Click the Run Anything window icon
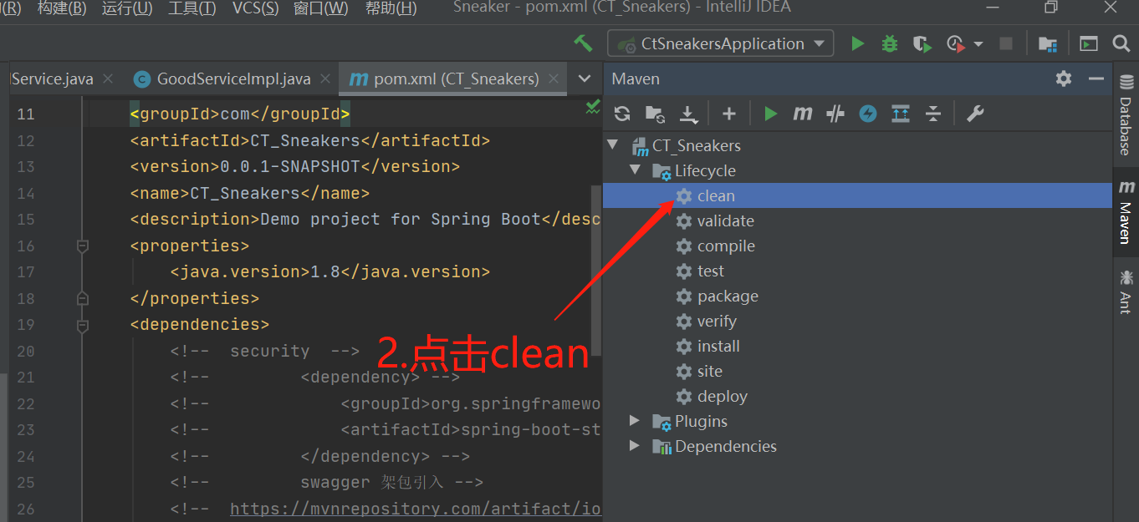 click(1088, 43)
